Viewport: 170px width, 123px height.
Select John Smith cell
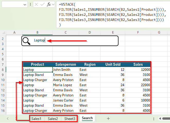66,70
